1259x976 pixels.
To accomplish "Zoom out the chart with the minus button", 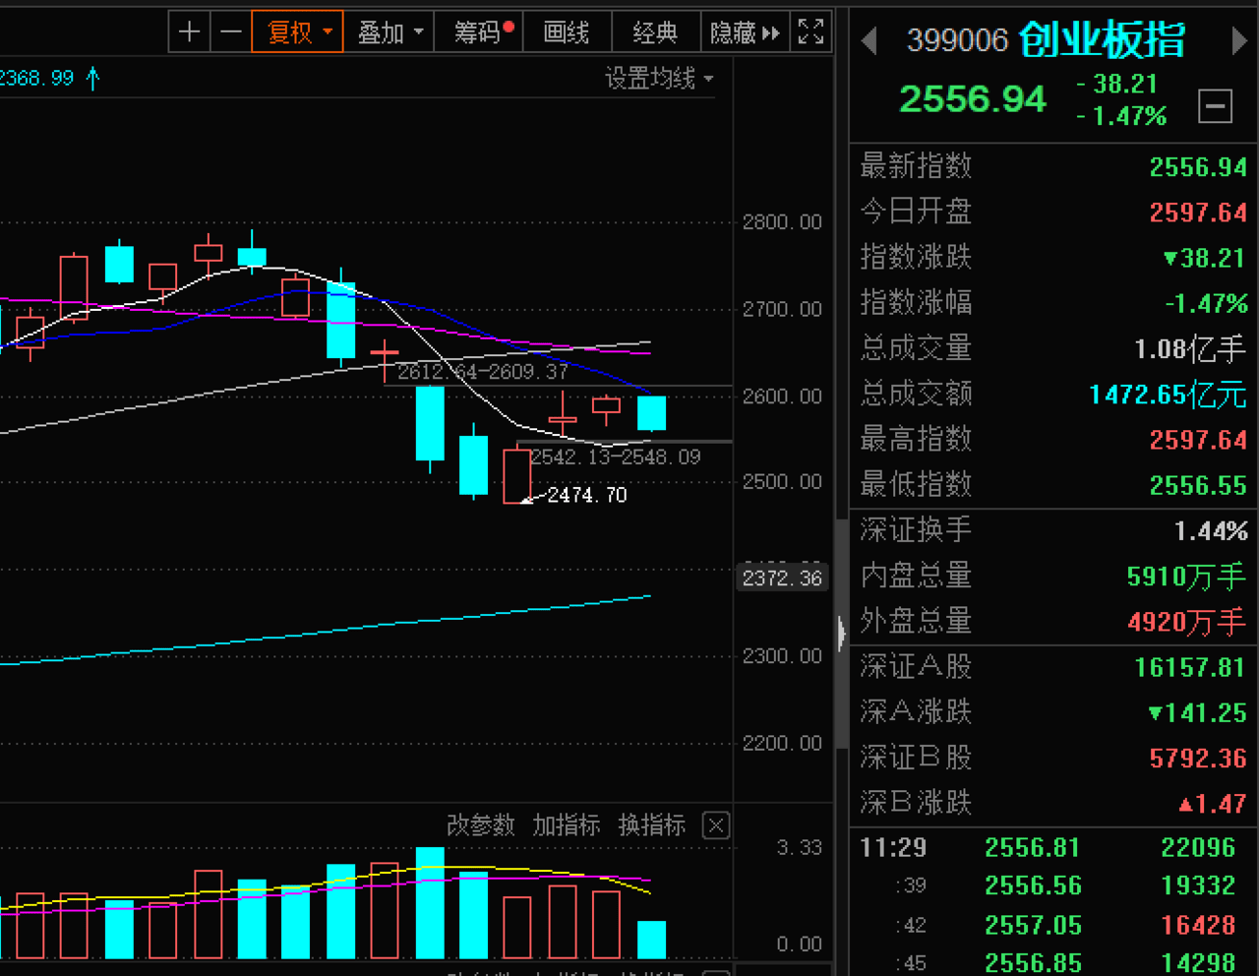I will pyautogui.click(x=231, y=32).
